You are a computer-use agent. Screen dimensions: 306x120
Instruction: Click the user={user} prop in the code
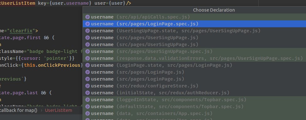click(110, 3)
